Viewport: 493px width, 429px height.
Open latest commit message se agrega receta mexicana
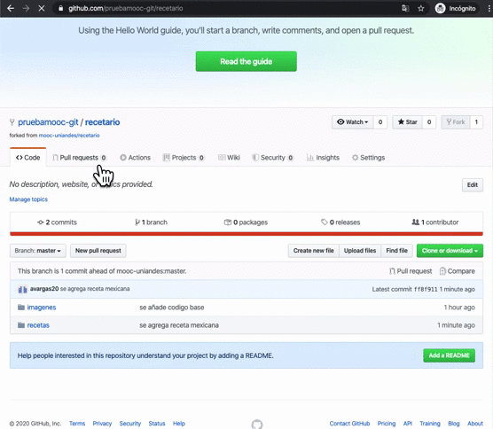coord(95,289)
